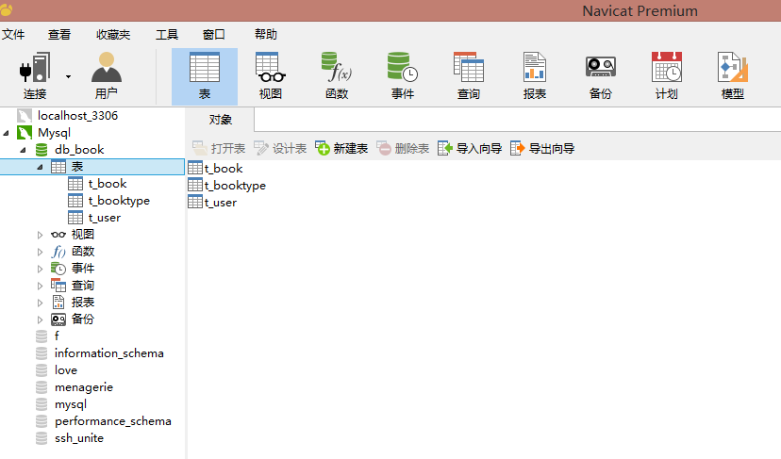The width and height of the screenshot is (781, 459).
Task: Click the 删除表 delete table button
Action: (x=403, y=148)
